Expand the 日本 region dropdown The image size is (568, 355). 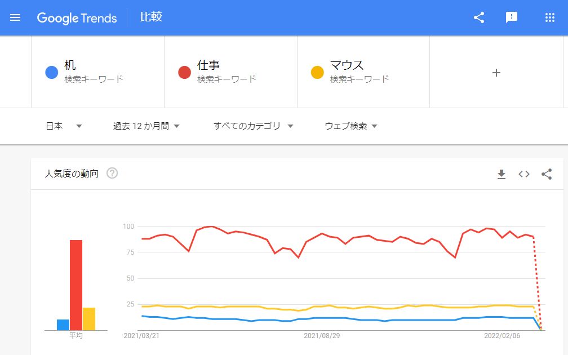(64, 126)
